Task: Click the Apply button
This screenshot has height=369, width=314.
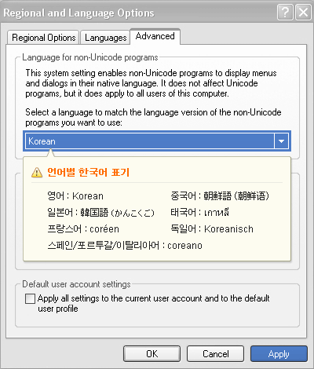Action: (x=279, y=354)
